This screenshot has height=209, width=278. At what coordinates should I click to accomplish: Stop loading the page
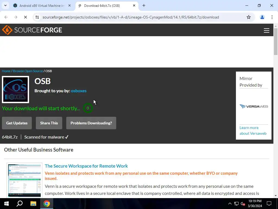25,17
